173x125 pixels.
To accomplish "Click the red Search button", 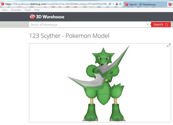I will 161,25.
